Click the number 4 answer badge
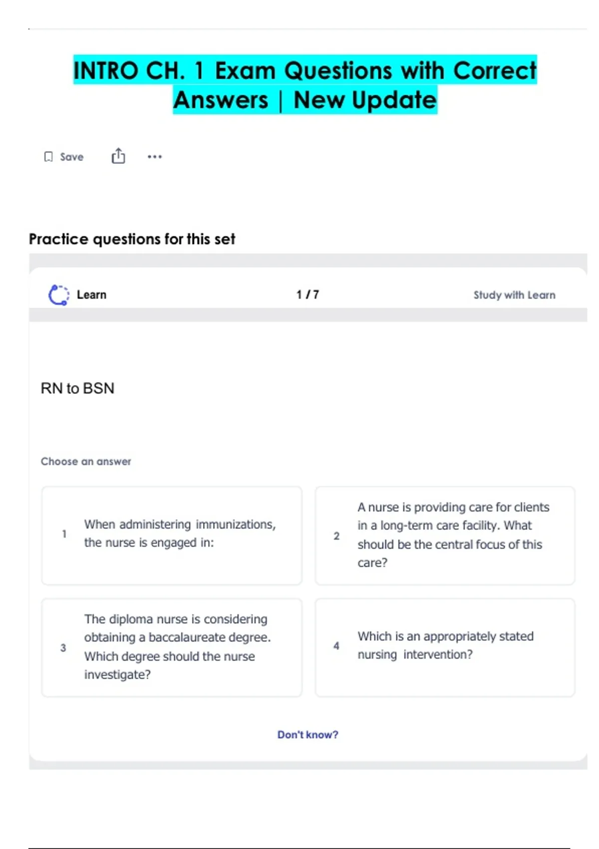This screenshot has height=849, width=599. (x=336, y=646)
